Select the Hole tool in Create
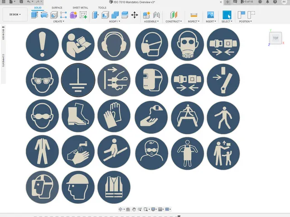The width and height of the screenshot is (290, 217). [x=54, y=15]
